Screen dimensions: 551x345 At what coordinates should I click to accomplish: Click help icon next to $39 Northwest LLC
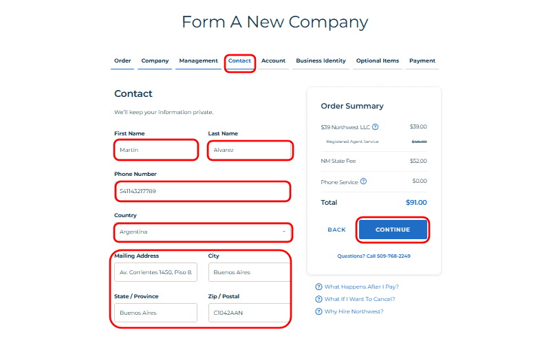376,127
